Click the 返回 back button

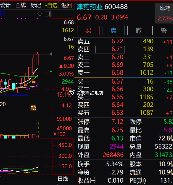tap(66, 5)
